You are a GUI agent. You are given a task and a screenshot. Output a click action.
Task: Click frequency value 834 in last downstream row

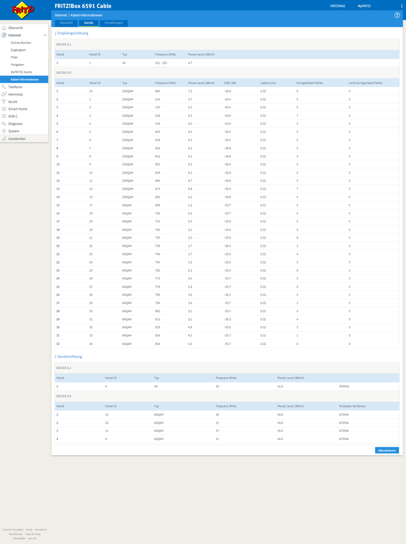click(x=157, y=344)
